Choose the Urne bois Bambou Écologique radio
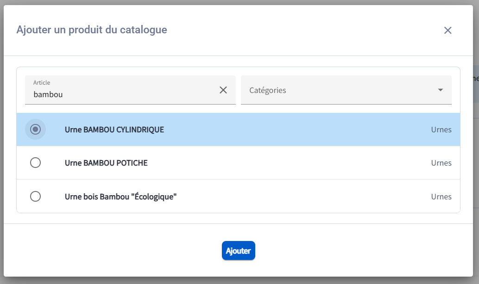Screen dimensions: 479x284 point(35,197)
